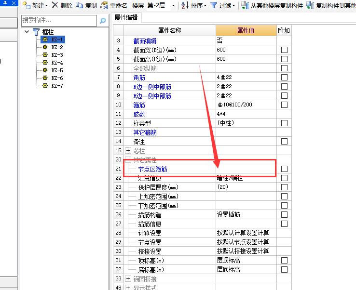Click the 过滤 filter funnel icon
This screenshot has width=356, height=290.
tap(213, 5)
